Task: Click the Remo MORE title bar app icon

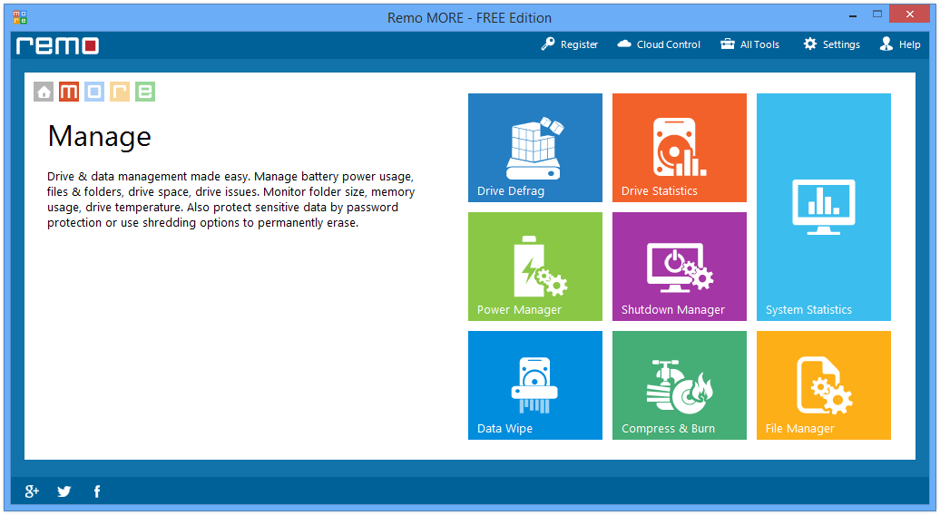Action: tap(20, 17)
